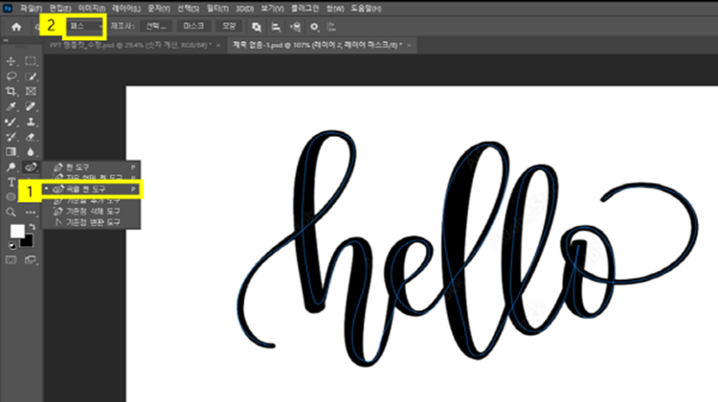
Task: Select the Rectangular Marquee tool
Action: click(31, 61)
